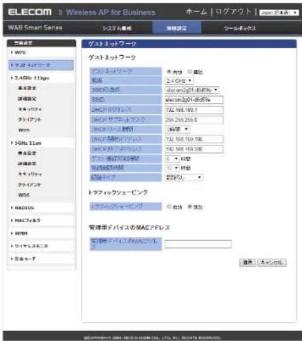This screenshot has height=341, width=302.
Task: Open the language selector dropdown
Action: point(279,13)
